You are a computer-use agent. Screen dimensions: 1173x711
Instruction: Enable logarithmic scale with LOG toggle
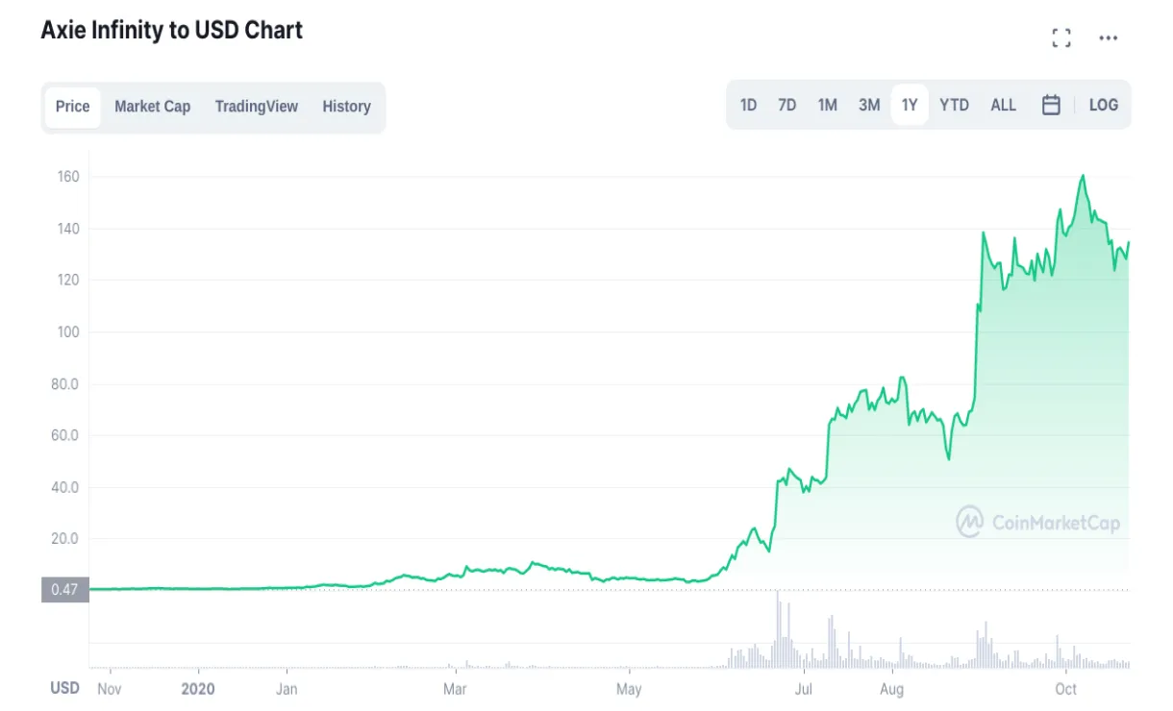point(1103,105)
